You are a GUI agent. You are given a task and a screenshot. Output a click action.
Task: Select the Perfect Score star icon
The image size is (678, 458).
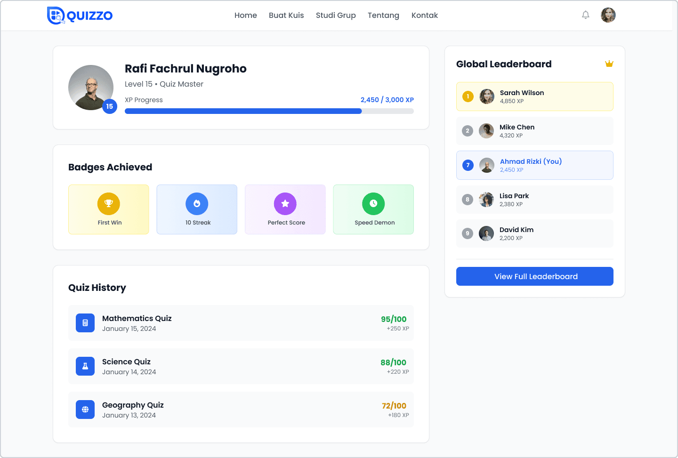pyautogui.click(x=285, y=204)
